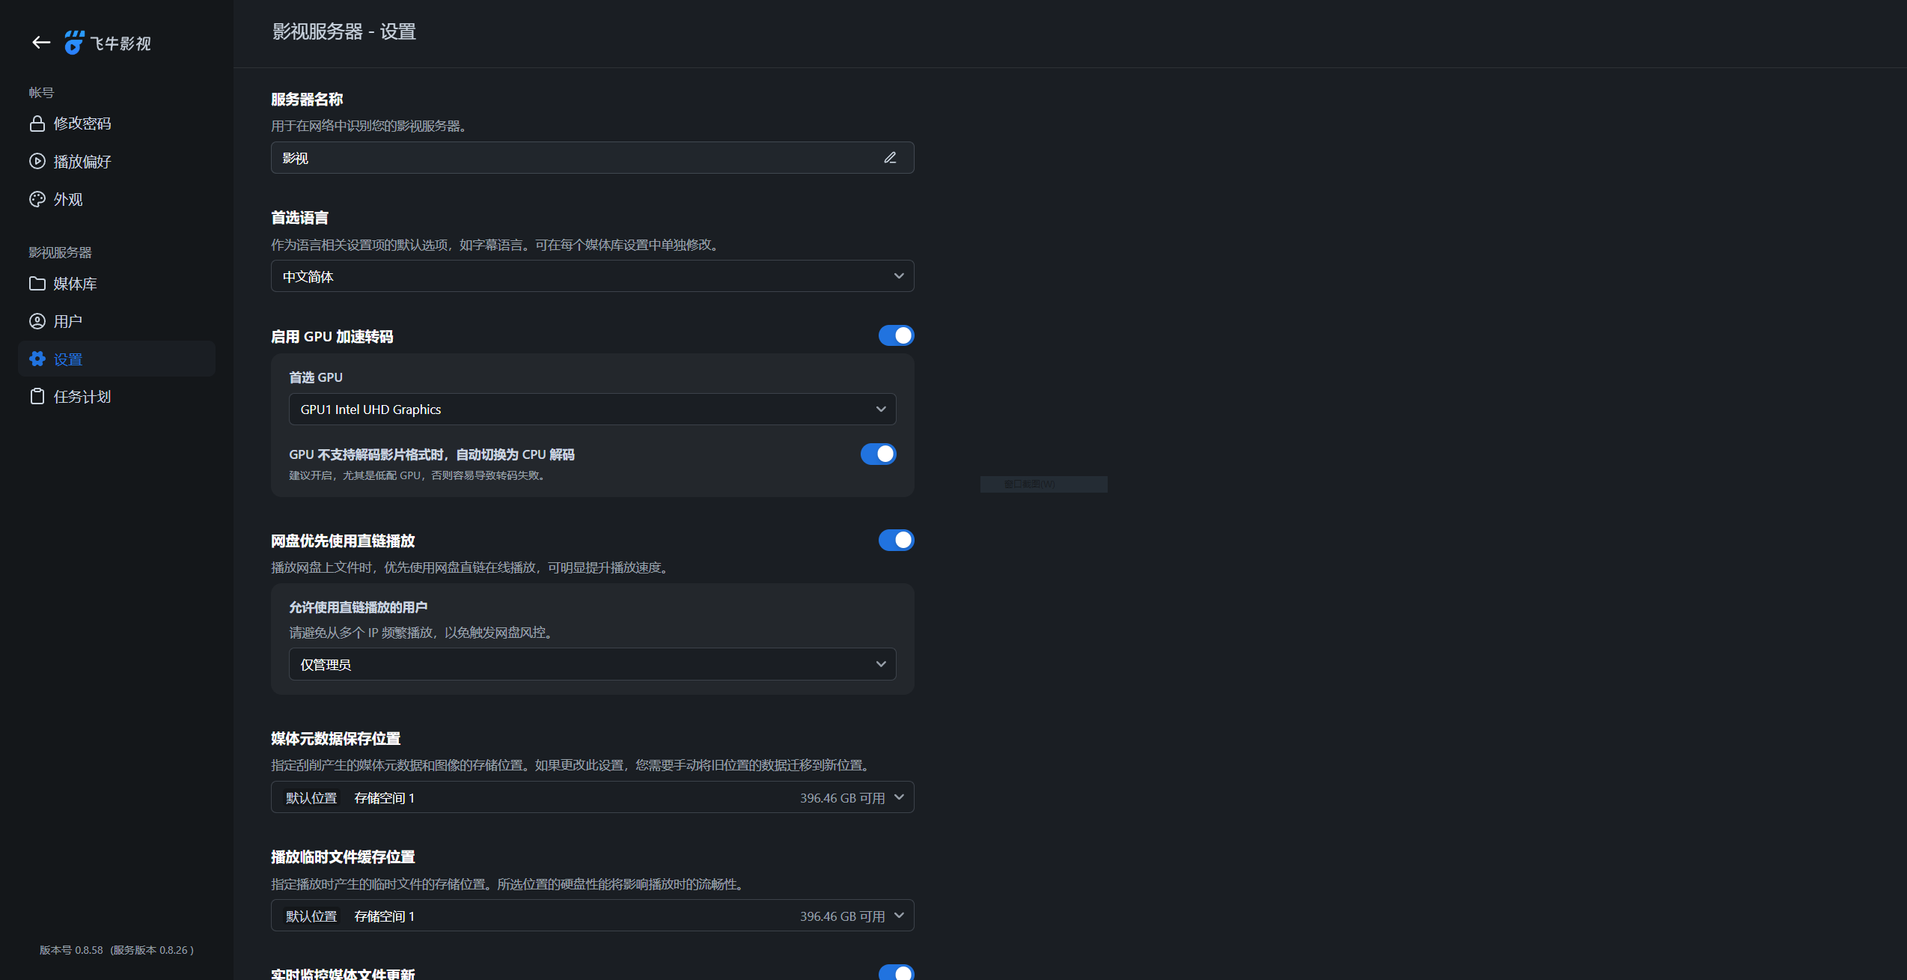The image size is (1907, 980).
Task: Expand 播放临时文件缓存位置 storage dropdown
Action: (592, 916)
